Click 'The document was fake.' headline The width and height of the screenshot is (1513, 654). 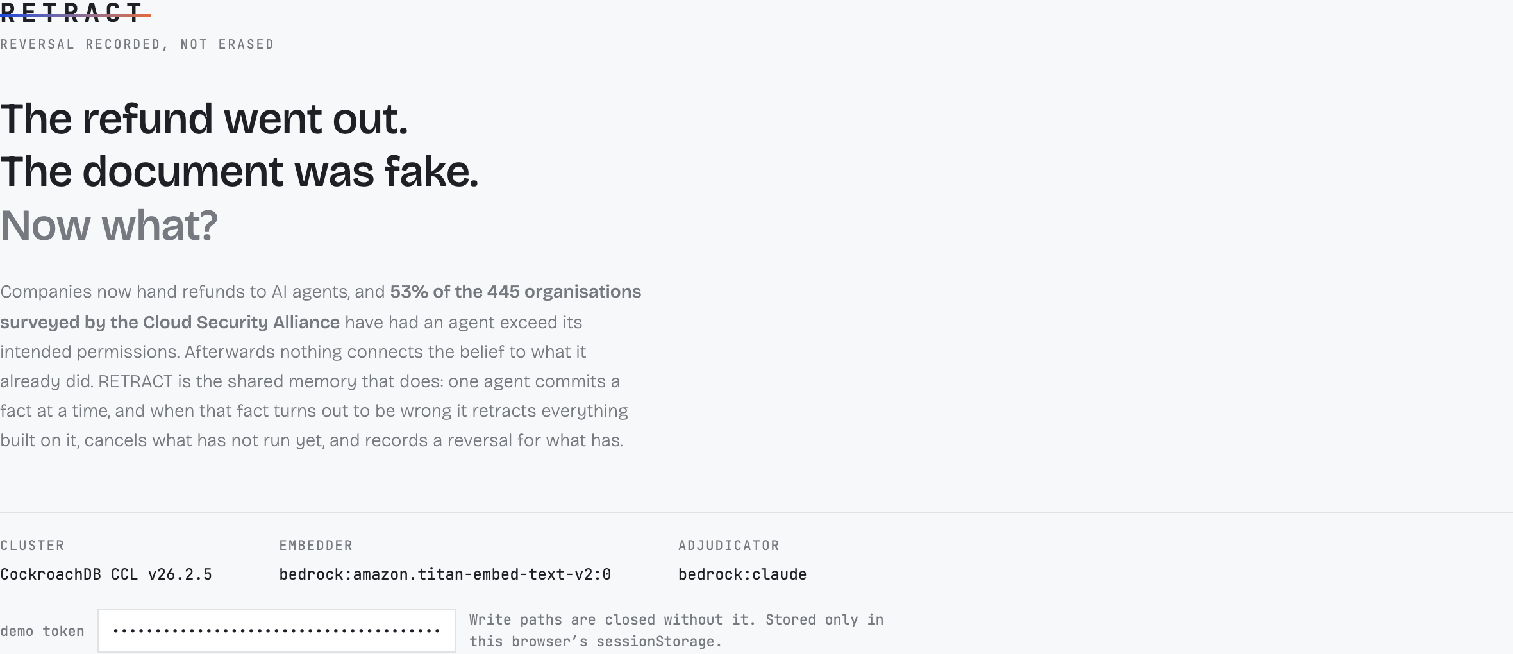pyautogui.click(x=239, y=172)
